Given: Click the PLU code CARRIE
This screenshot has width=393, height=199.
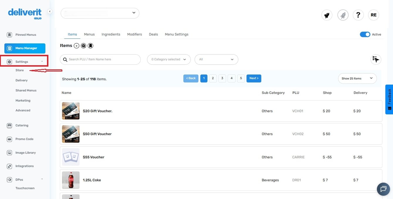Looking at the screenshot, I should point(298,157).
